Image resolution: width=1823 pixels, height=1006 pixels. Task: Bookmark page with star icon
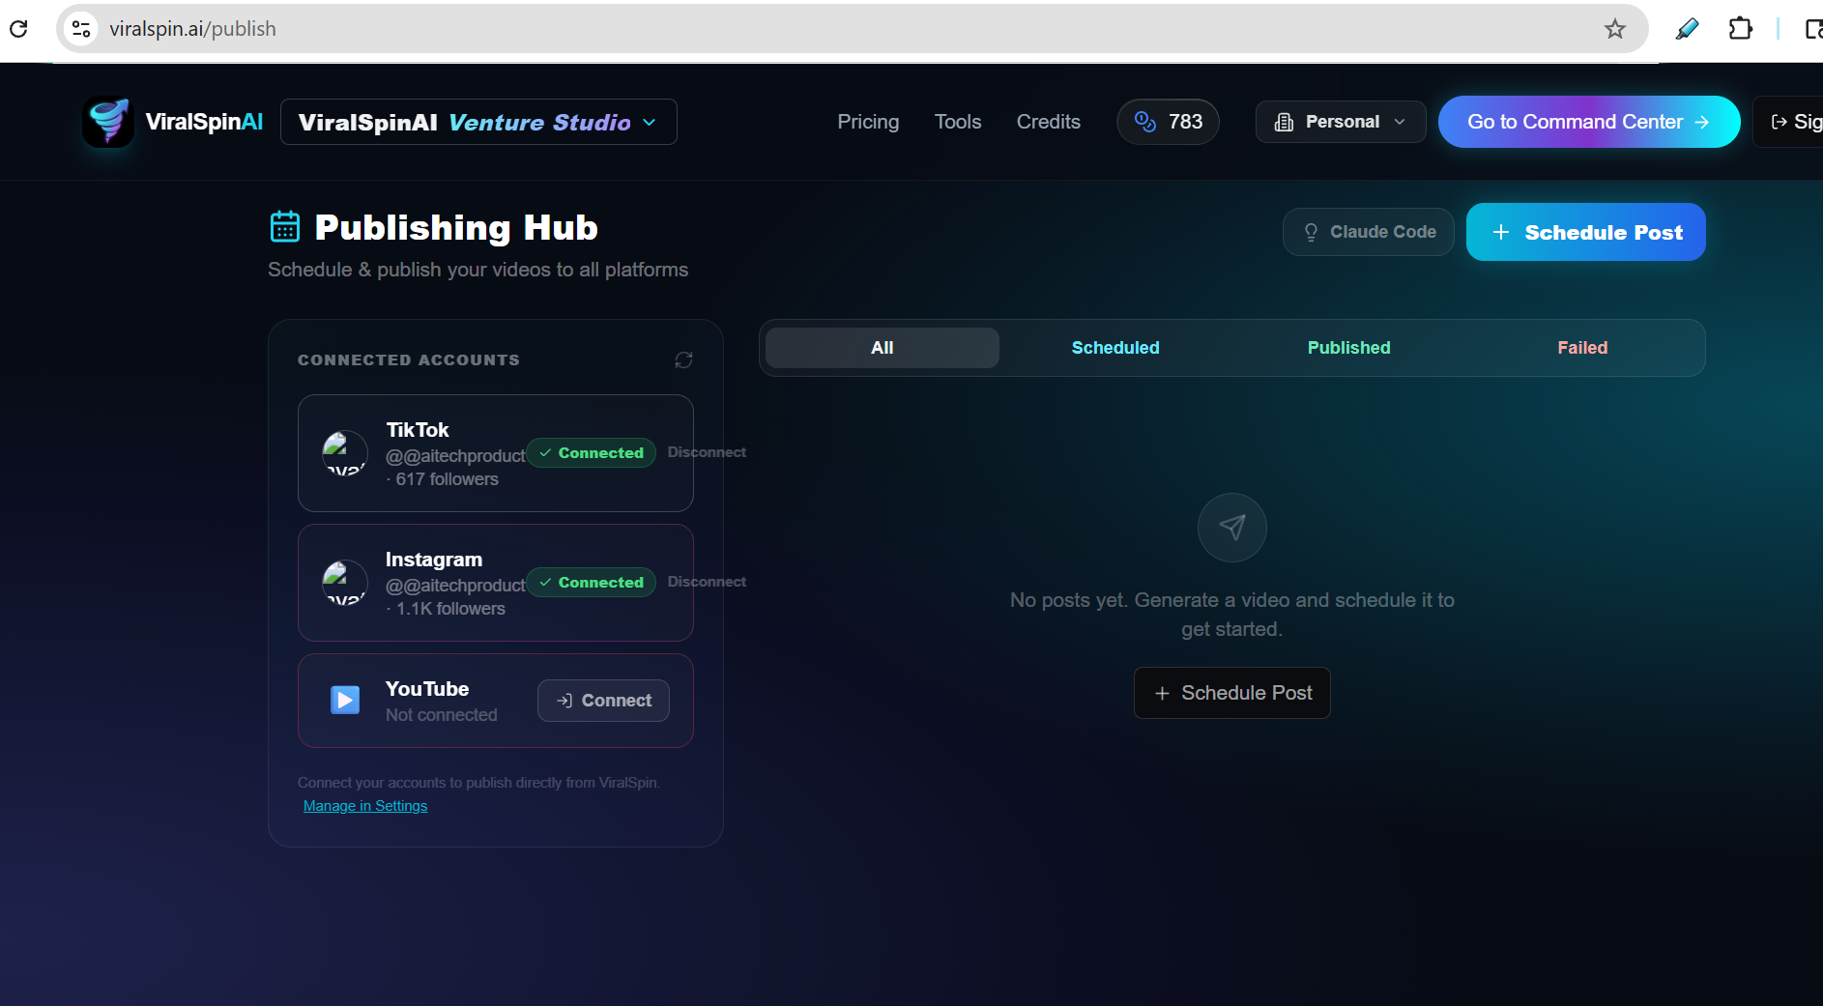tap(1614, 29)
